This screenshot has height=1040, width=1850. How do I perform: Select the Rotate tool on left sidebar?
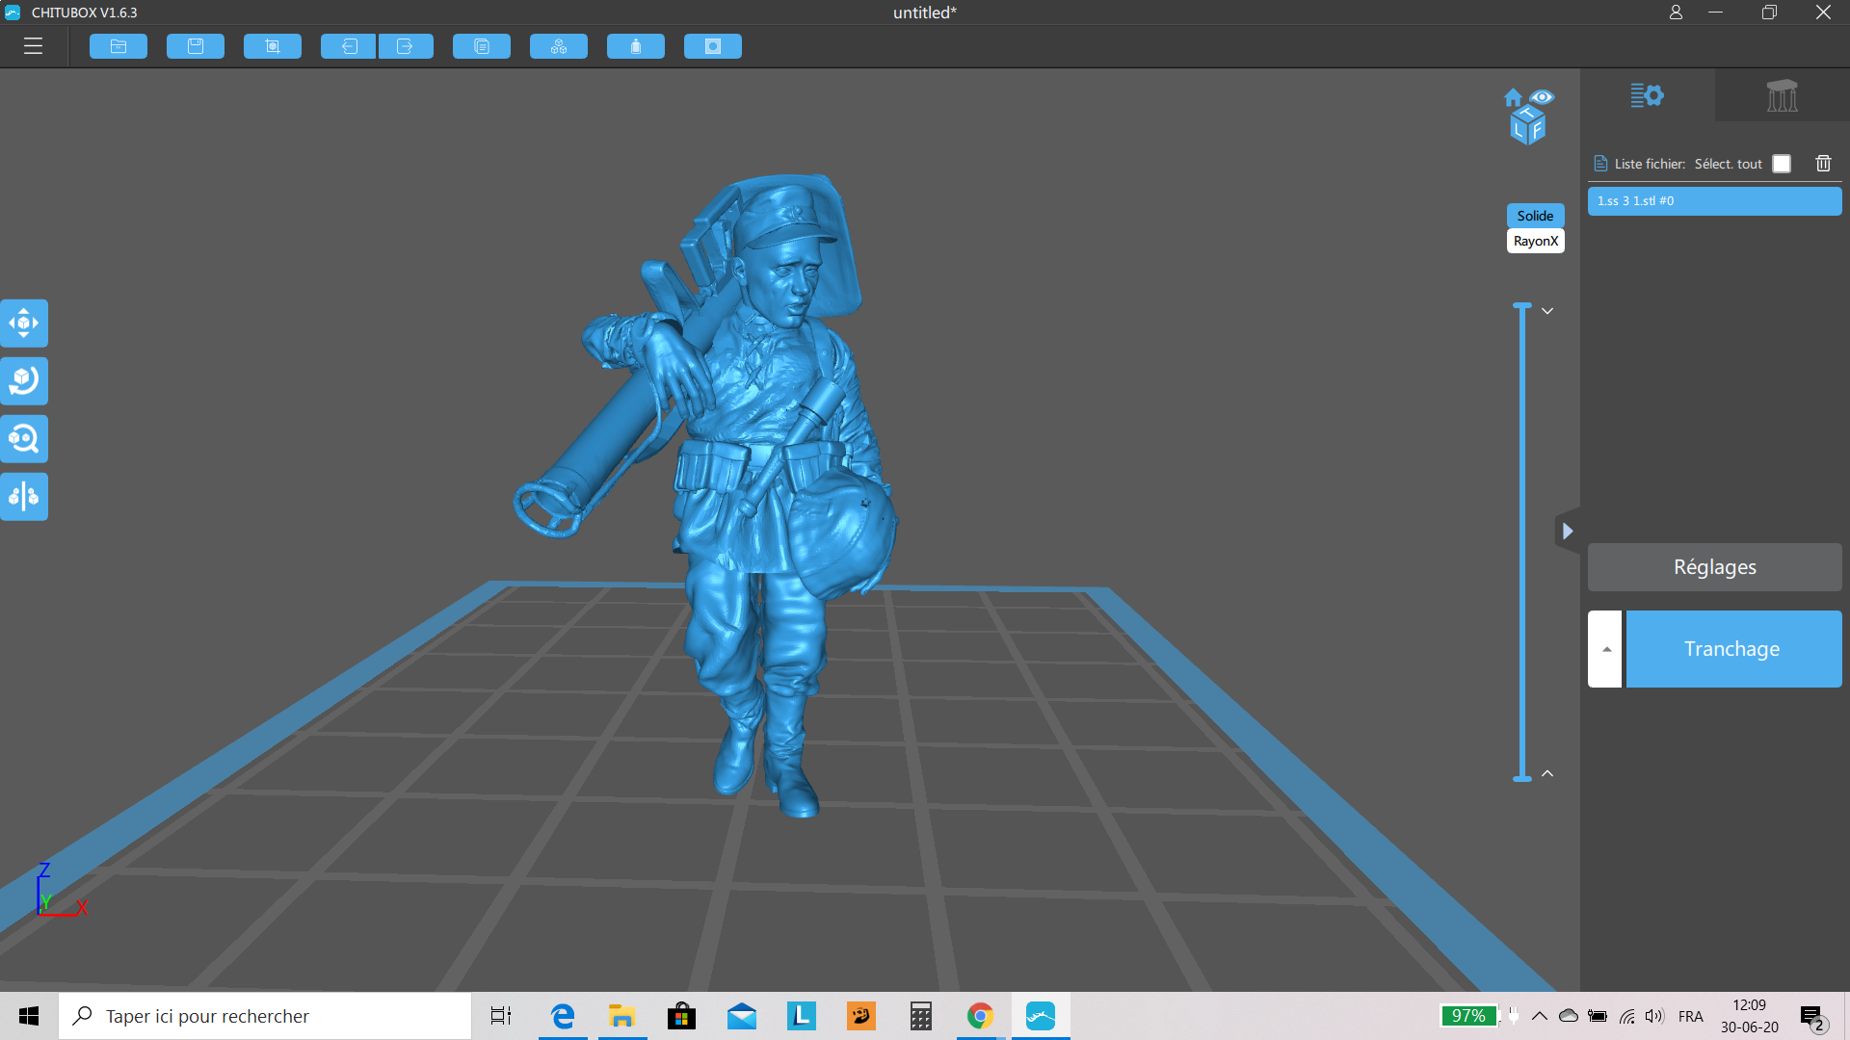tap(24, 381)
